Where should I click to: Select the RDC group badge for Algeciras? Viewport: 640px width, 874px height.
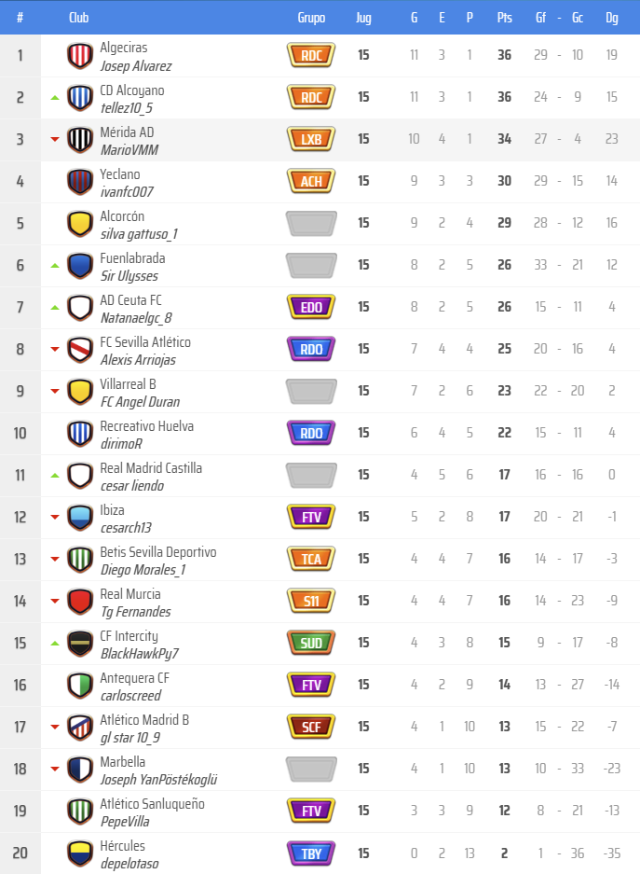point(311,56)
